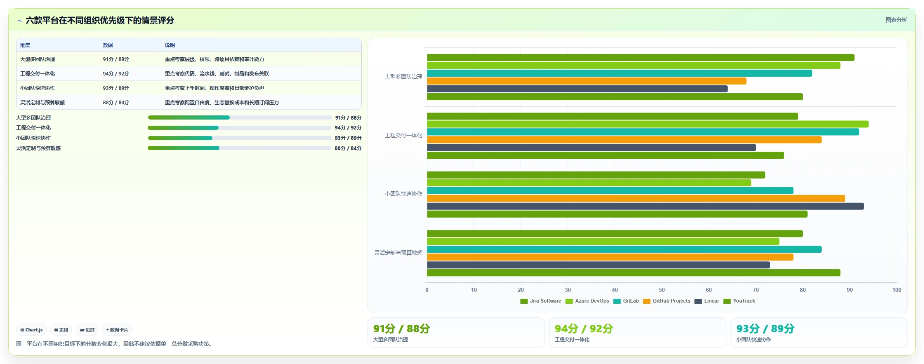Click the Linear bar in 小团队快速协作 group
This screenshot has height=364, width=924.
pyautogui.click(x=645, y=206)
